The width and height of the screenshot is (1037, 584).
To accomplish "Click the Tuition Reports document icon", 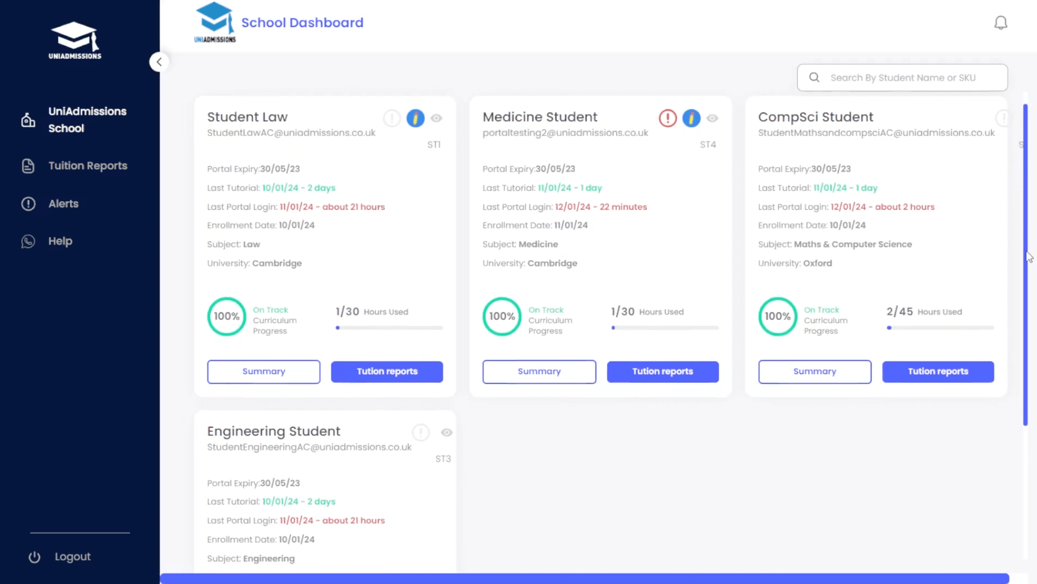I will (28, 166).
